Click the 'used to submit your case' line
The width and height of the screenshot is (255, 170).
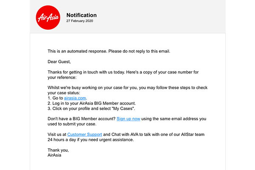(x=72, y=124)
